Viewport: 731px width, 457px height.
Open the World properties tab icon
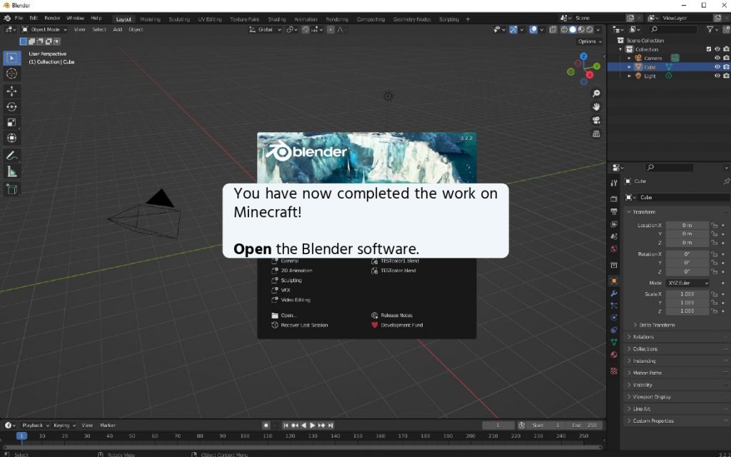coord(614,248)
